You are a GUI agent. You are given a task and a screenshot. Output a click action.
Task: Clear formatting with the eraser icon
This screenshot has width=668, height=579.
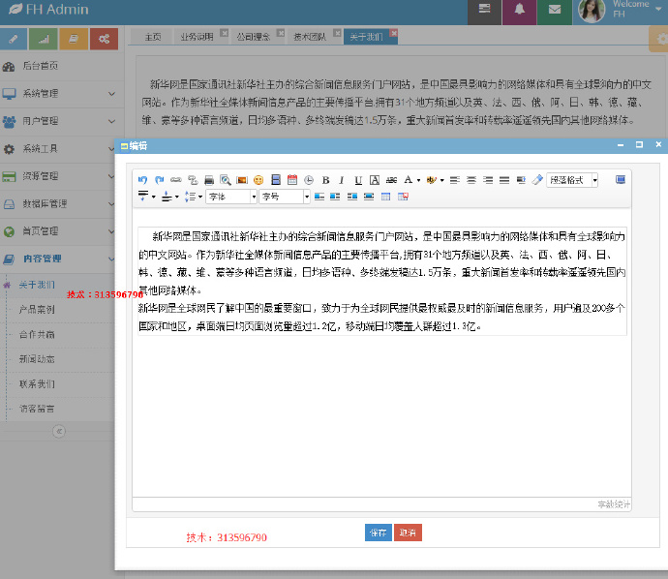coord(537,180)
